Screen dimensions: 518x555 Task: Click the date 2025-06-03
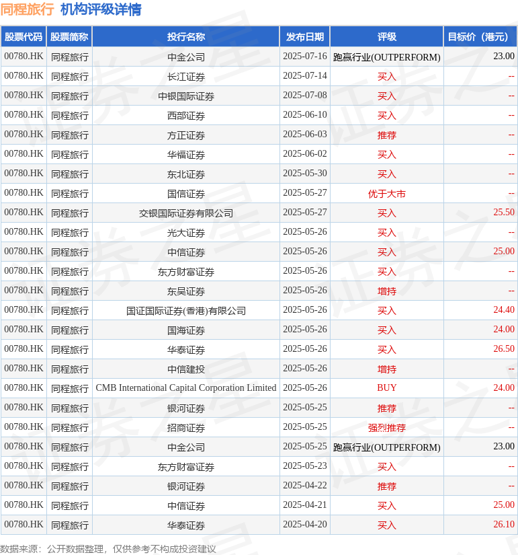(305, 134)
